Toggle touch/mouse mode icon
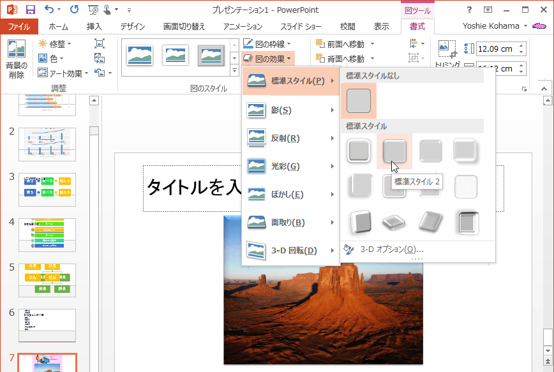Image resolution: width=554 pixels, height=372 pixels. click(x=107, y=10)
